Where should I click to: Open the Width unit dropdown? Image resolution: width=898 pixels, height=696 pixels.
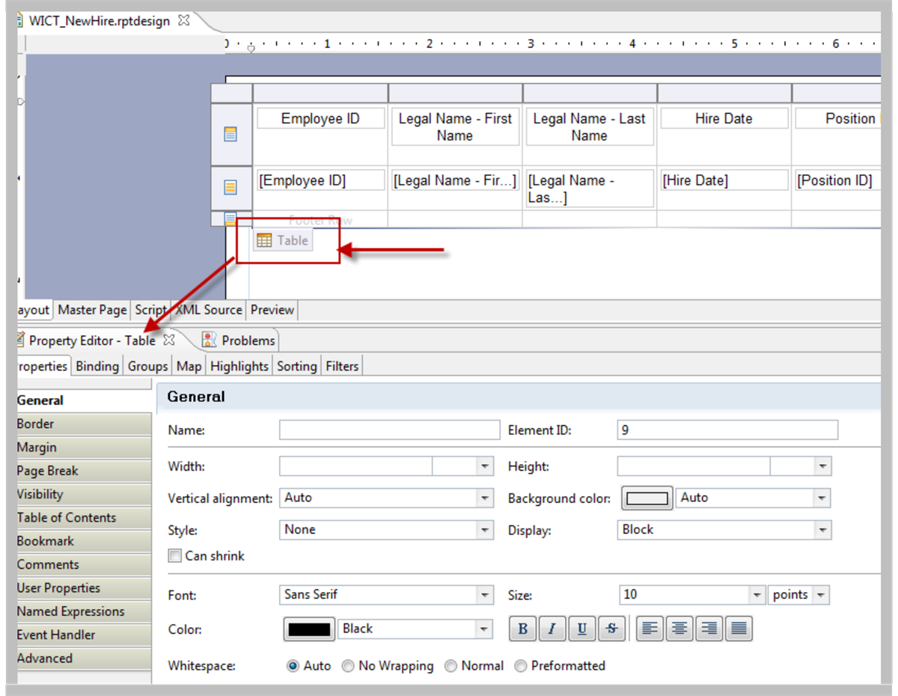(x=485, y=466)
